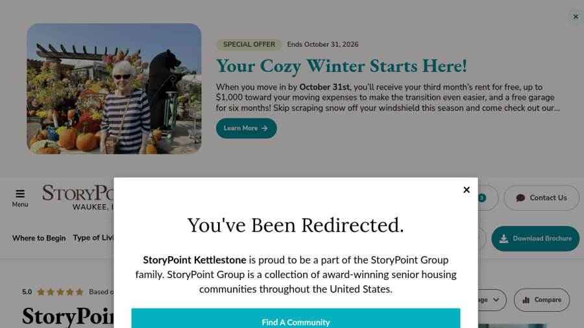Open the Contact Us button

click(541, 198)
